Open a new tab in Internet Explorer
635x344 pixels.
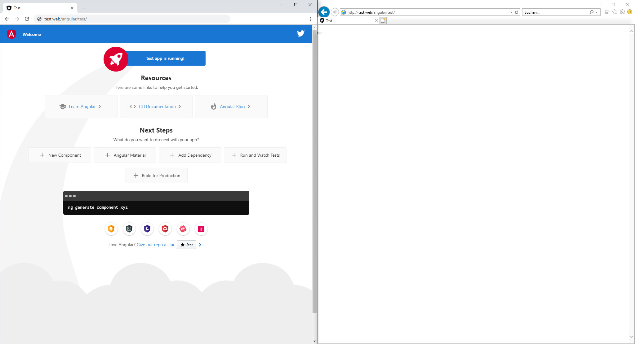(x=383, y=20)
